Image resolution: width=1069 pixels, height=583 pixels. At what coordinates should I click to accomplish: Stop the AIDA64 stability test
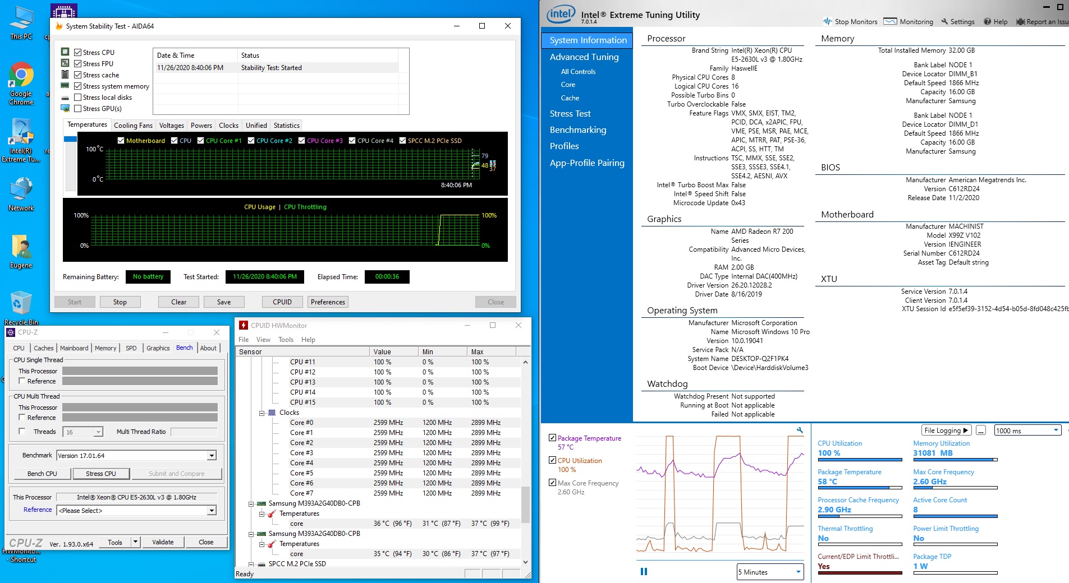120,302
